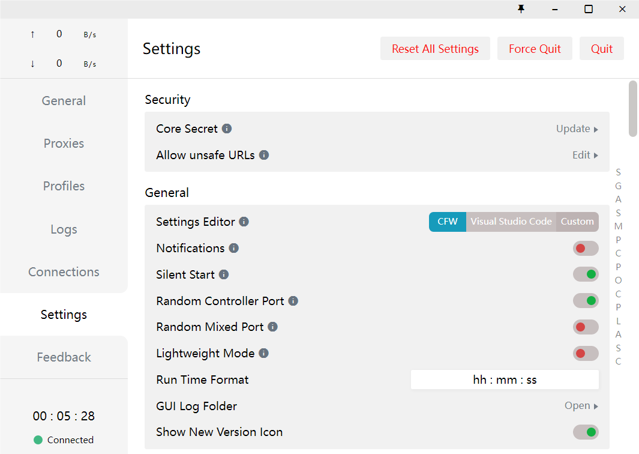Screen dimensions: 639x454
Task: Open Edit for Allow unsafe URLs
Action: coord(585,155)
